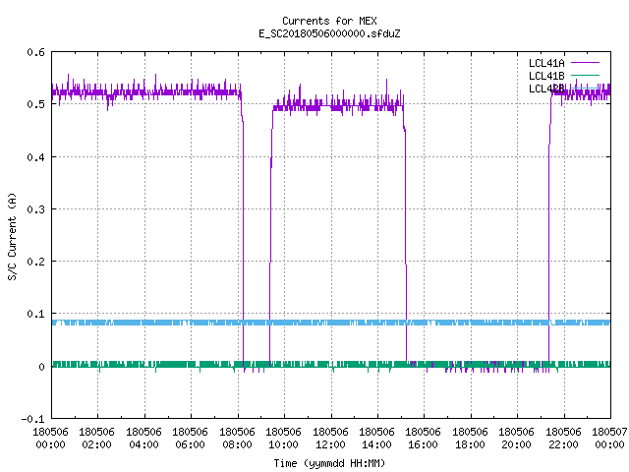Click the 0.3 y-axis tick label
Viewport: 629px width, 472px height.
35,209
